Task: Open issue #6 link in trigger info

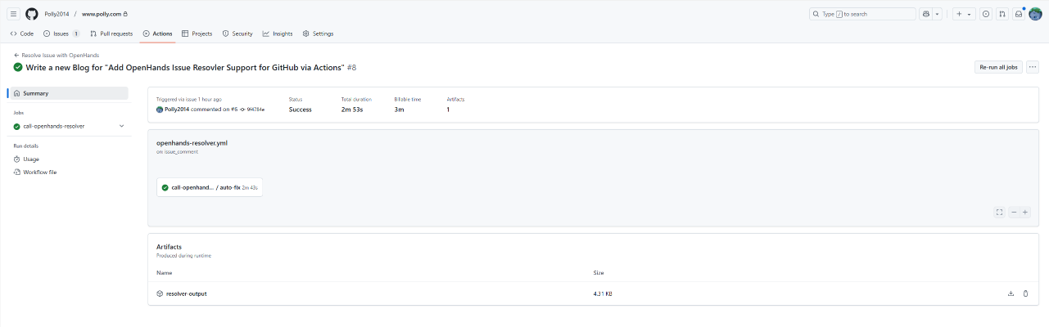Action: coord(233,109)
